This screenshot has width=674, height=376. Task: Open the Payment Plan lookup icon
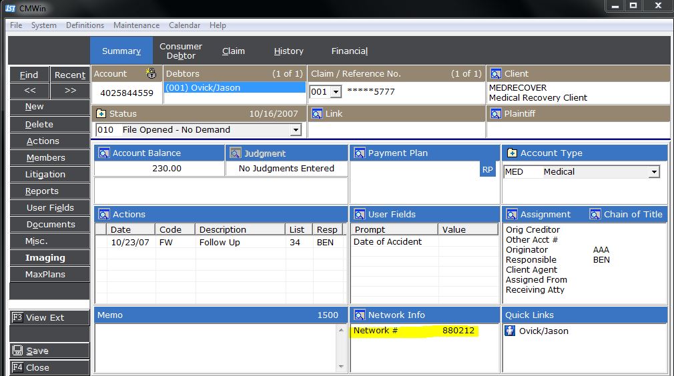click(359, 153)
